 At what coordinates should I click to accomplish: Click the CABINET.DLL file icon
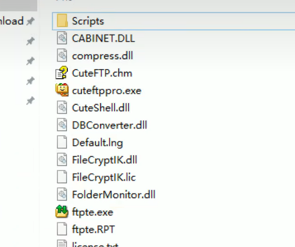pos(62,38)
